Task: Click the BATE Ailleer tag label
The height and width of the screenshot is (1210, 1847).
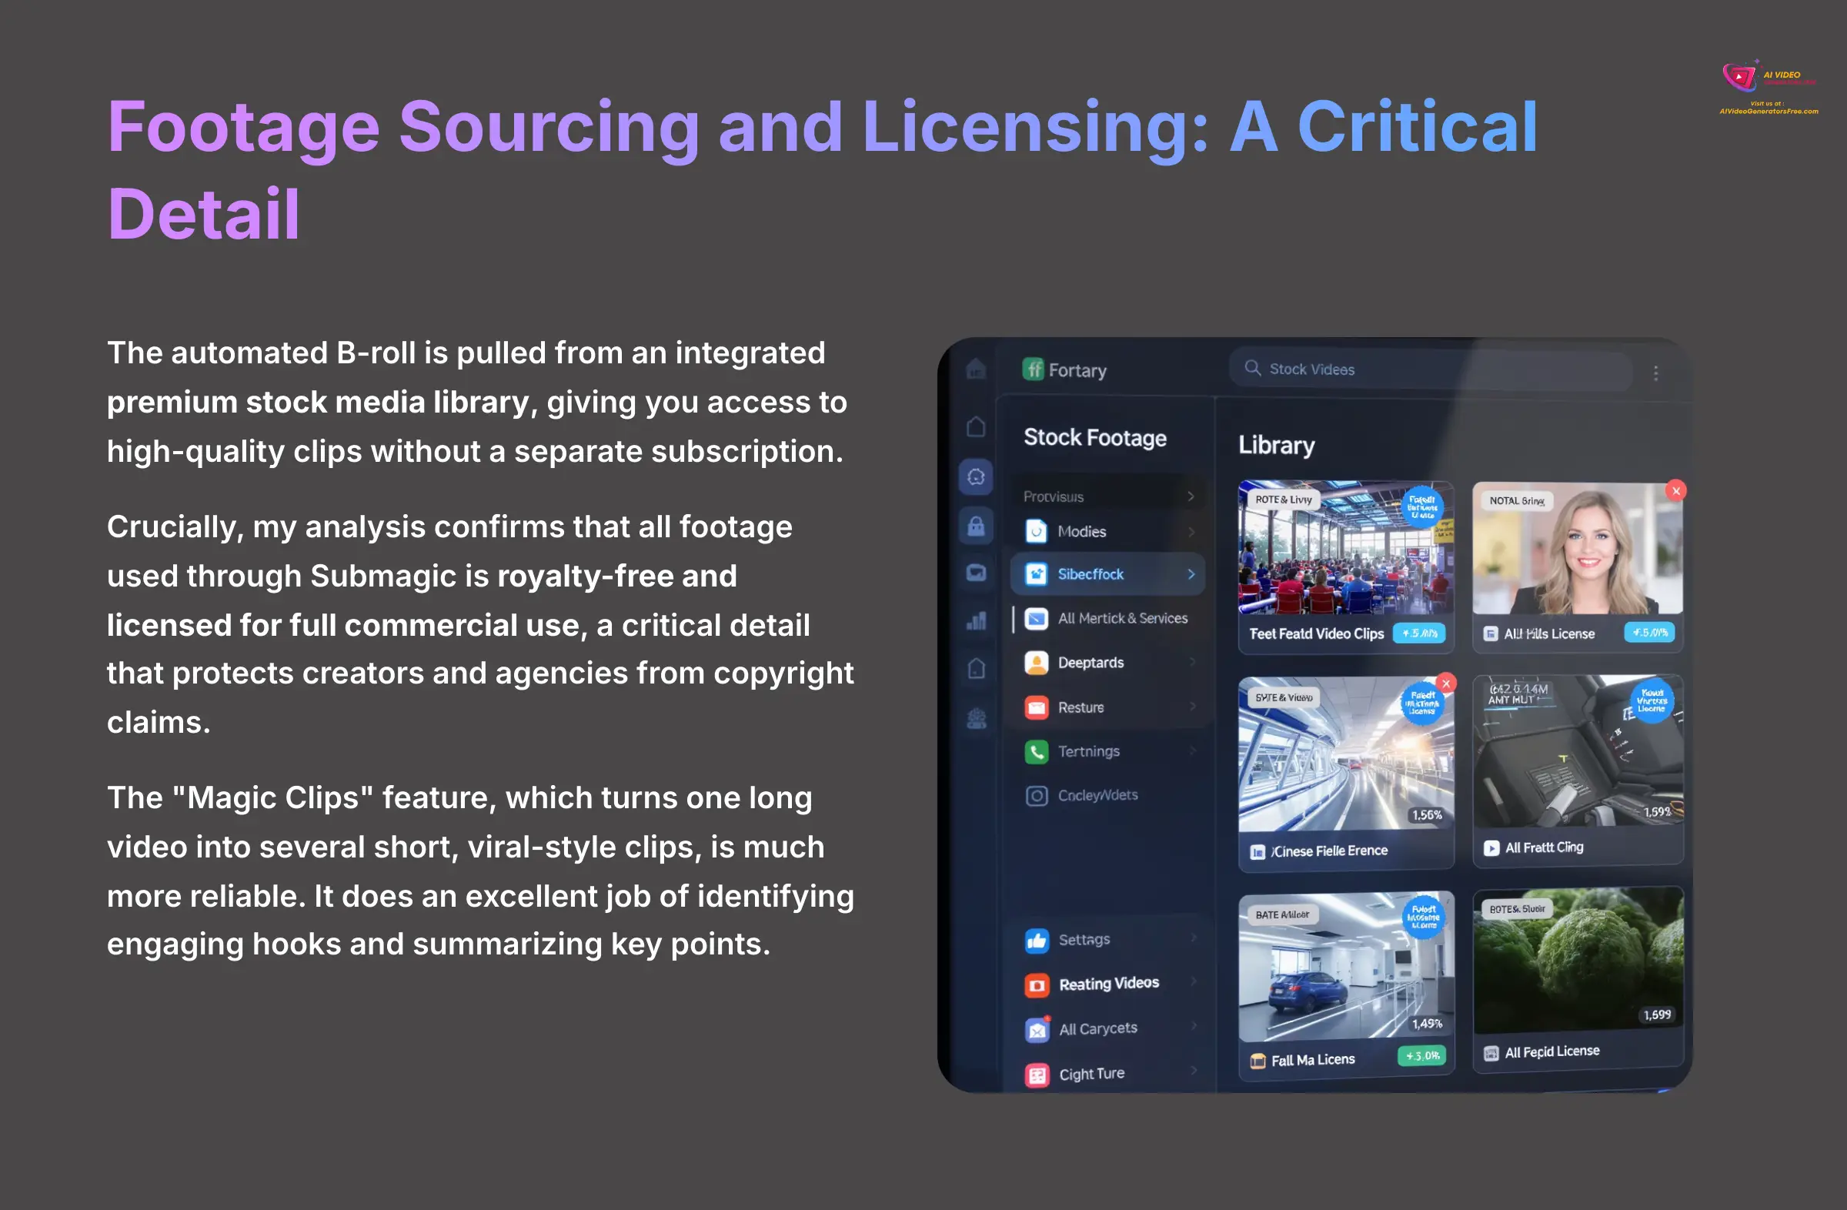Action: [x=1282, y=915]
